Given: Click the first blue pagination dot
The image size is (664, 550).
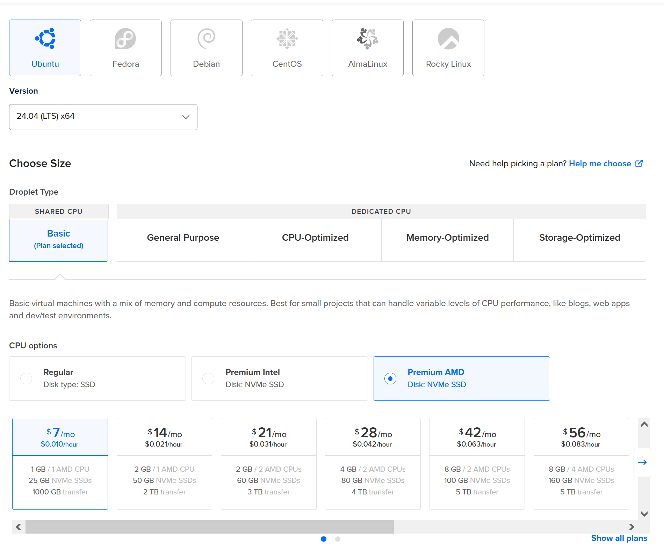Looking at the screenshot, I should (324, 539).
